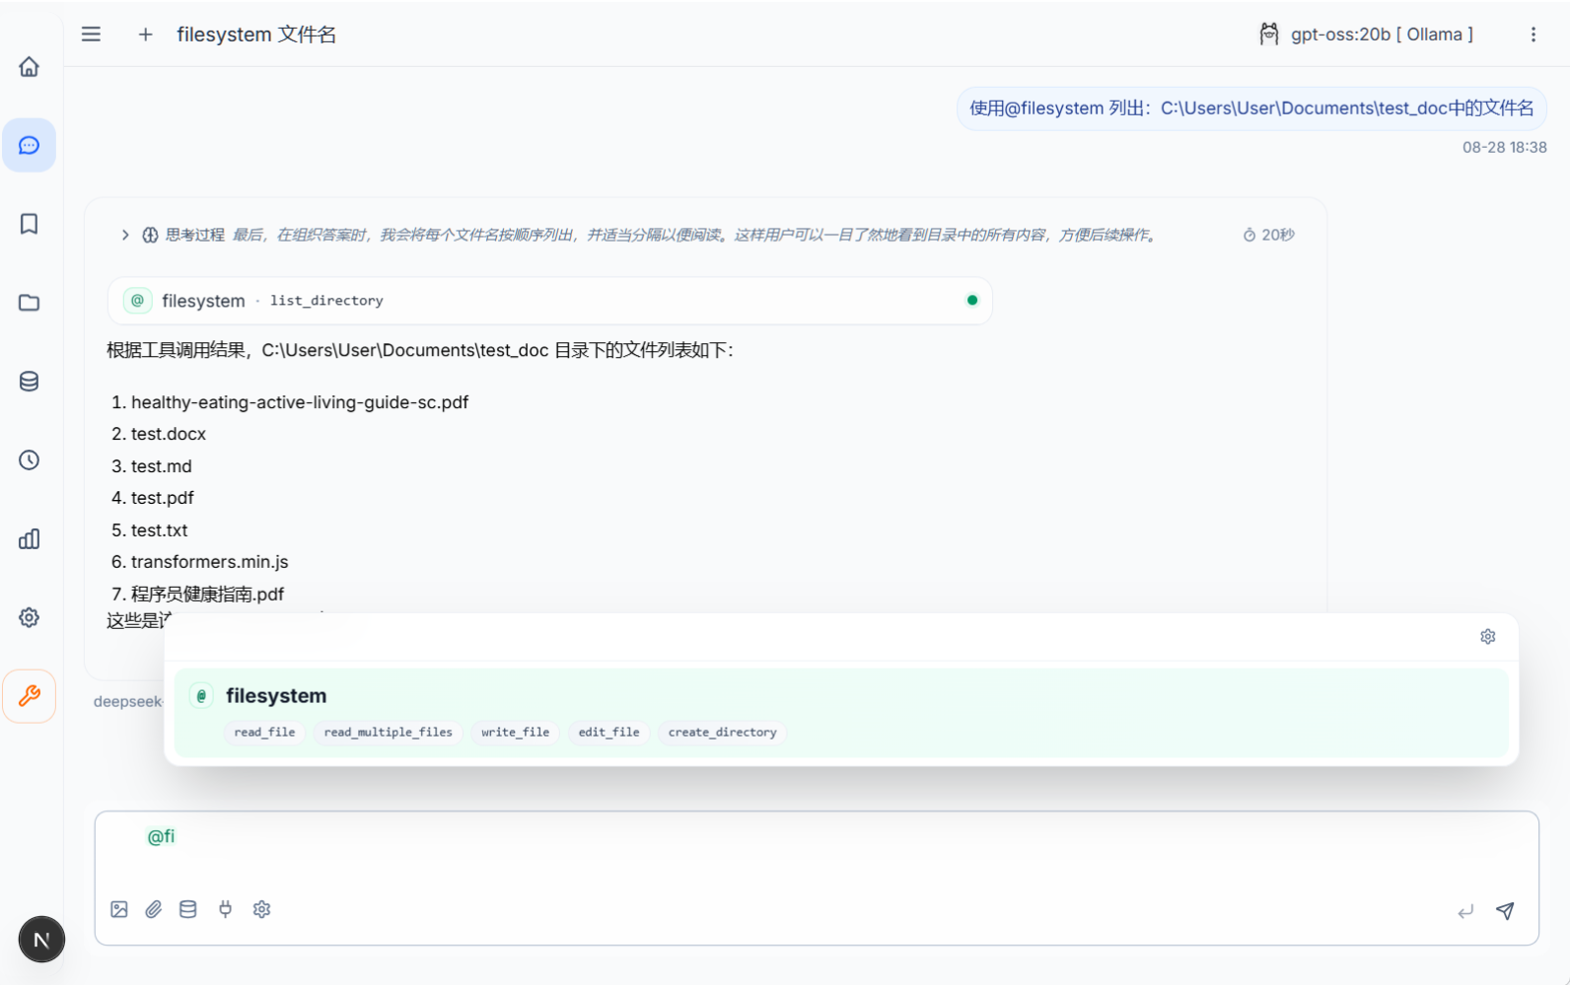Expand the filesystem list_directory tool call

click(549, 301)
